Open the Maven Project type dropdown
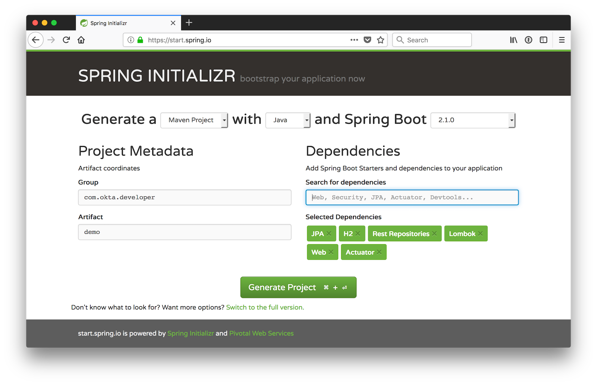This screenshot has height=385, width=597. tap(194, 120)
